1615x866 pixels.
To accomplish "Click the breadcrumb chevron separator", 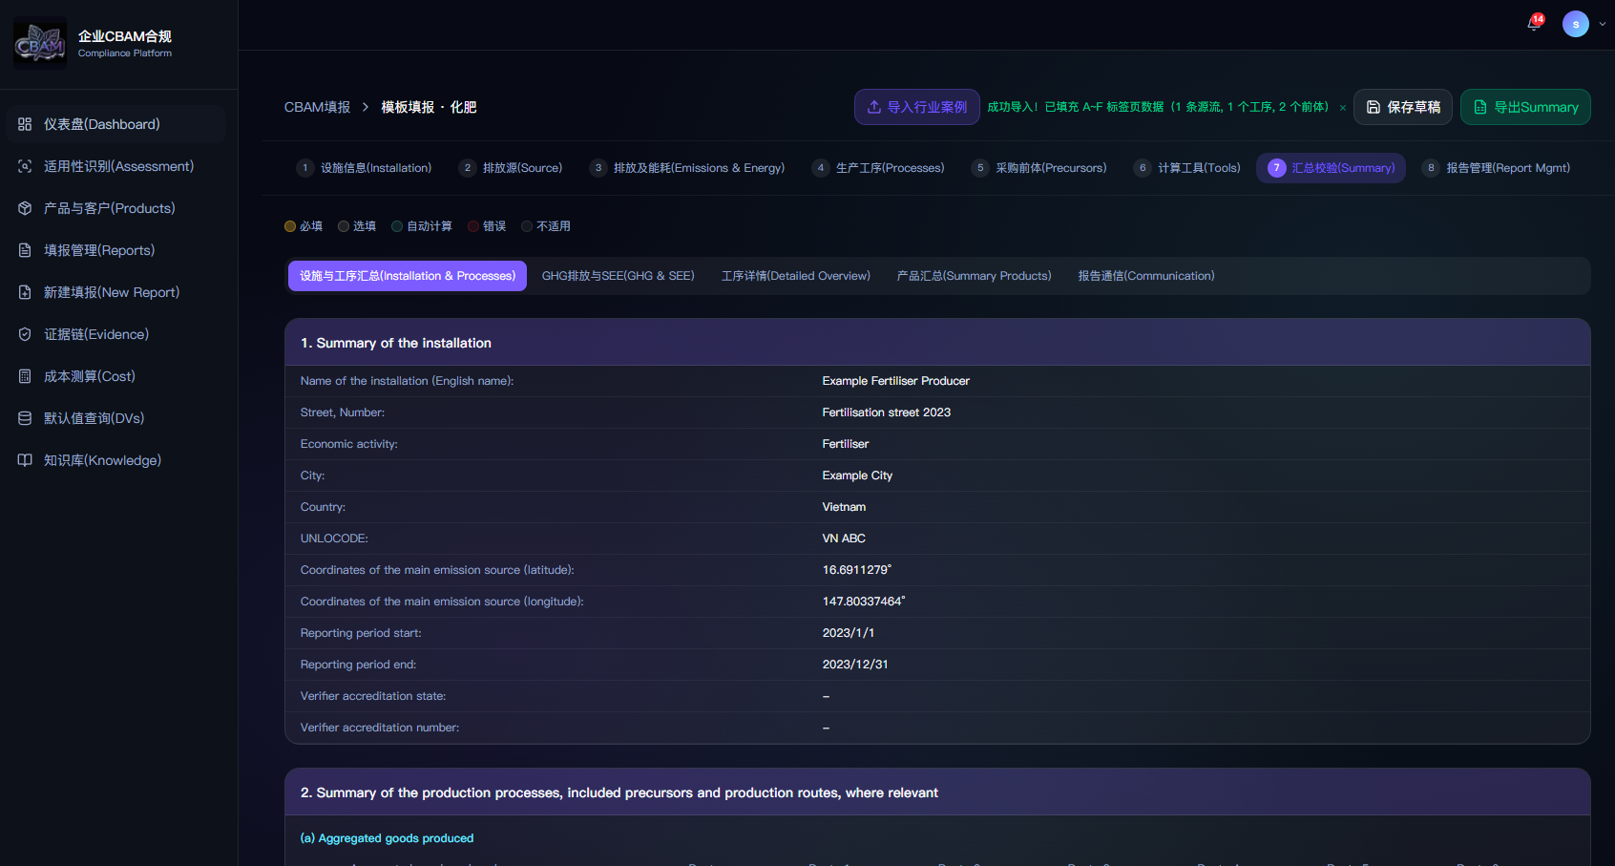I will [366, 107].
